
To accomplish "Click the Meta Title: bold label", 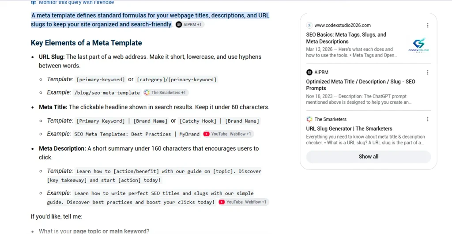I will (x=53, y=107).
